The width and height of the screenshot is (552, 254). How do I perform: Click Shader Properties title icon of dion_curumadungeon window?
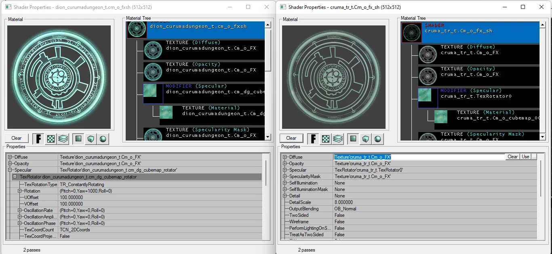click(8, 7)
